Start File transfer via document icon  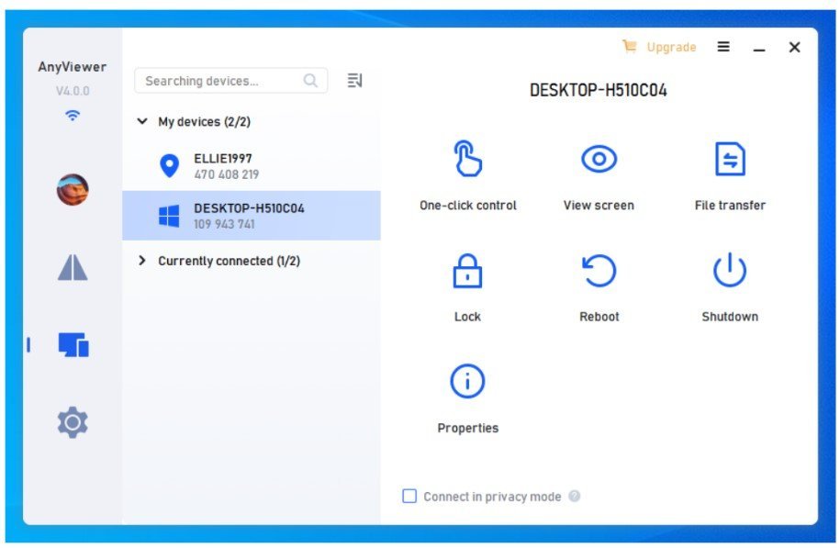click(x=730, y=160)
